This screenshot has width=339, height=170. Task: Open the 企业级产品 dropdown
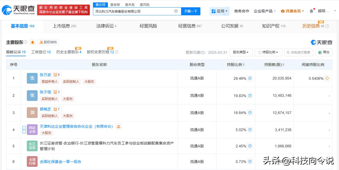pos(265,11)
